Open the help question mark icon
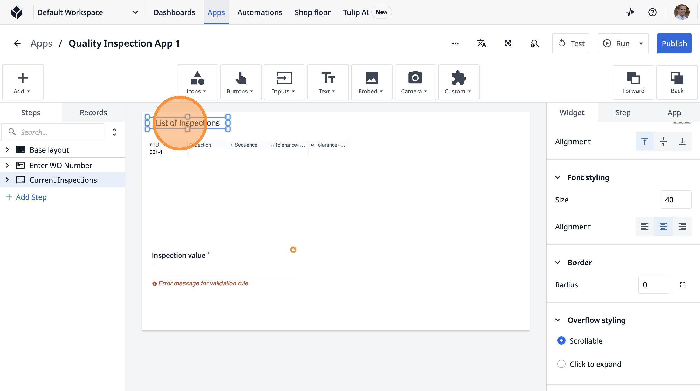This screenshot has height=391, width=700. (652, 12)
